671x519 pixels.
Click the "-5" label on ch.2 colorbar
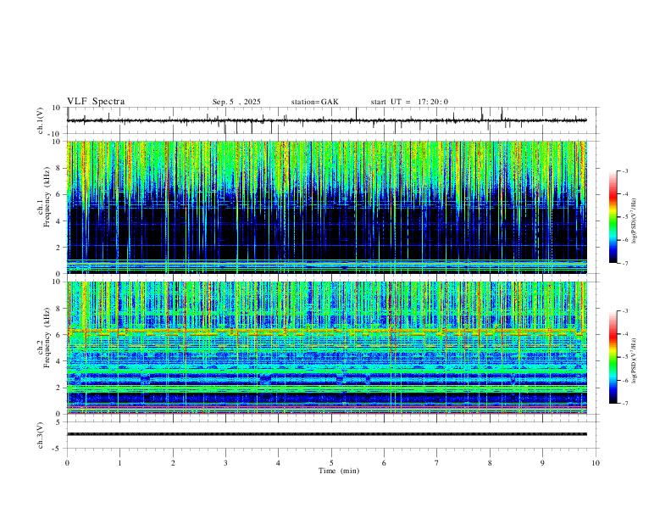(624, 357)
